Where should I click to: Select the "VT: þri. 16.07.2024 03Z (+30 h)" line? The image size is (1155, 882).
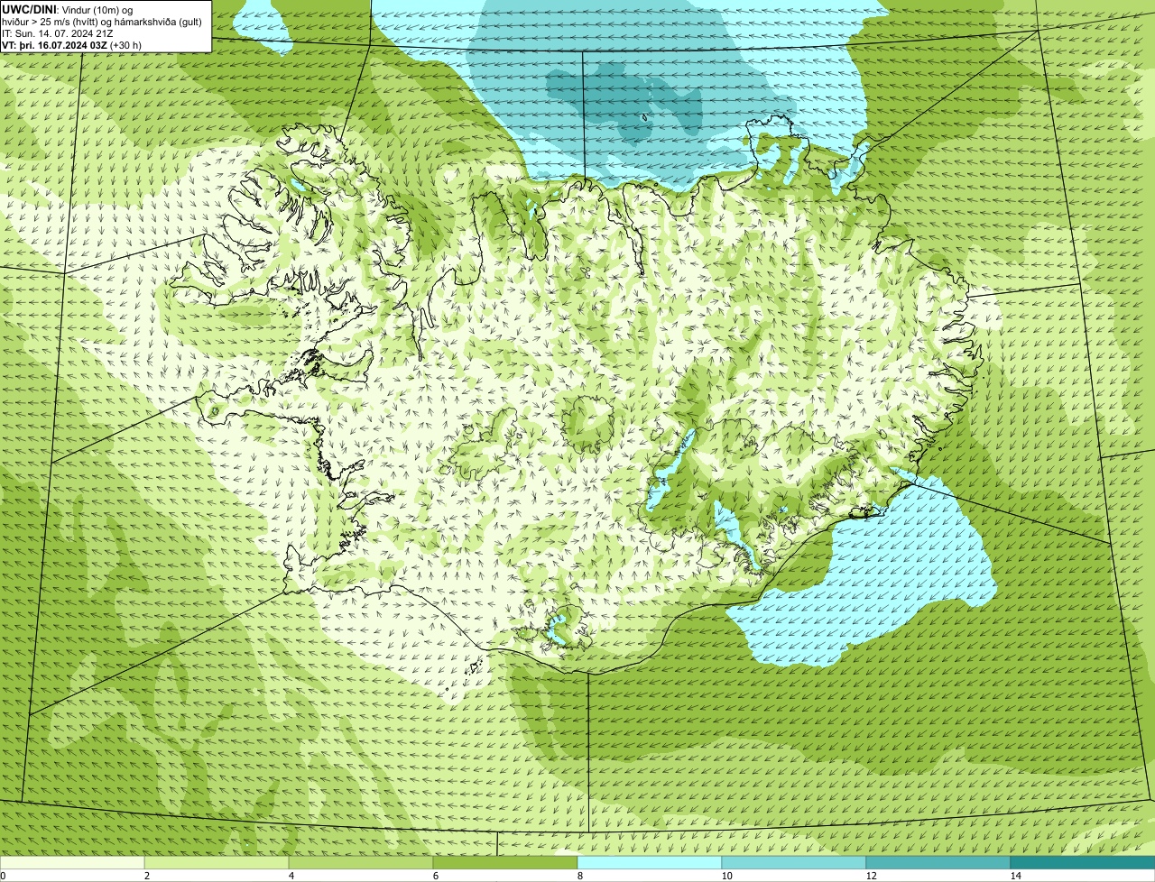tap(71, 45)
